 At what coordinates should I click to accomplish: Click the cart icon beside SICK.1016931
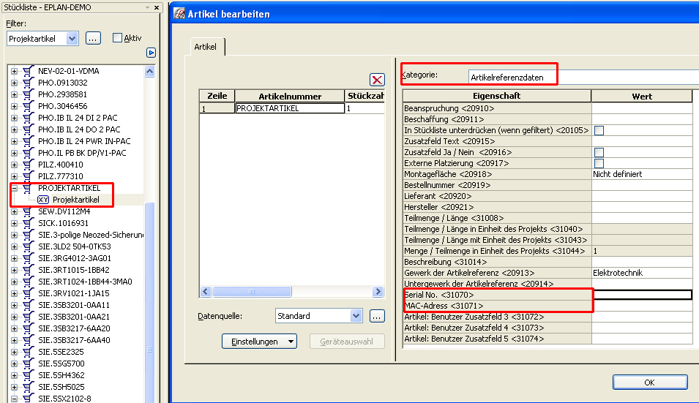(x=28, y=222)
